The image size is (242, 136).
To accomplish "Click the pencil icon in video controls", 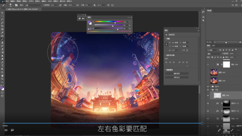I will tap(219, 130).
